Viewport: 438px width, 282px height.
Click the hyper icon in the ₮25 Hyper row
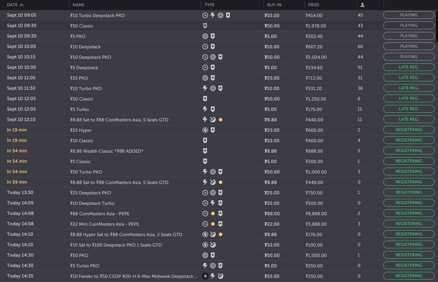click(205, 130)
